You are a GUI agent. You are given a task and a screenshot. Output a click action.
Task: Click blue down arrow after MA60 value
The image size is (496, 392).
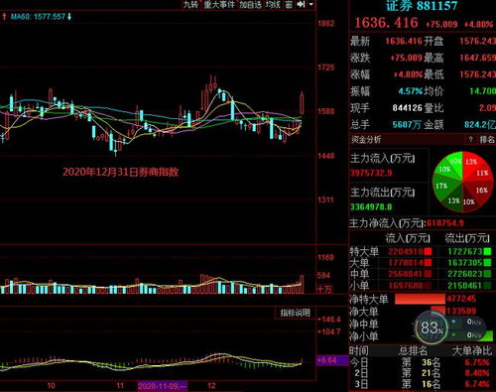tap(69, 17)
